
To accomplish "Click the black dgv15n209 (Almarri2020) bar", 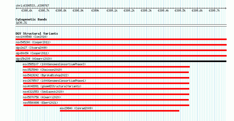I will tap(121, 61).
